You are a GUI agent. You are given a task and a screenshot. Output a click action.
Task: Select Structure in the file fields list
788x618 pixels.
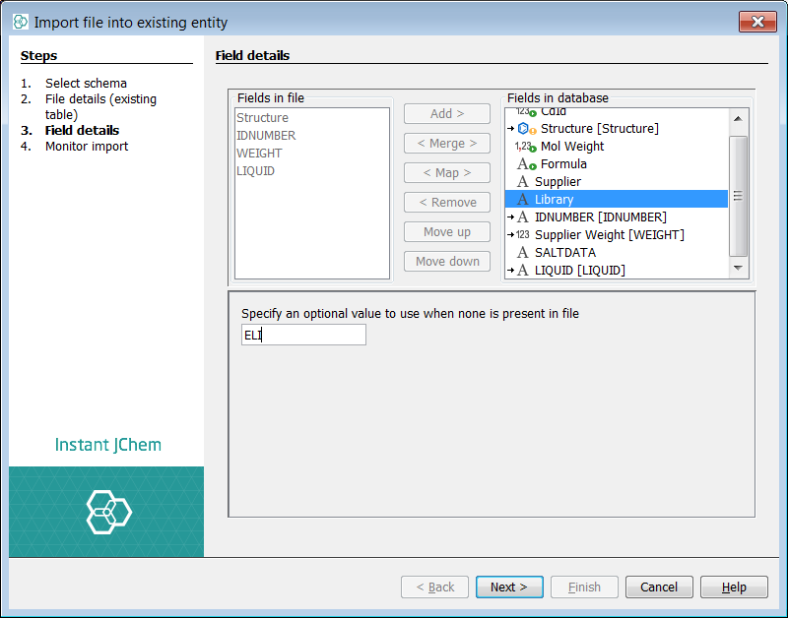pos(263,118)
